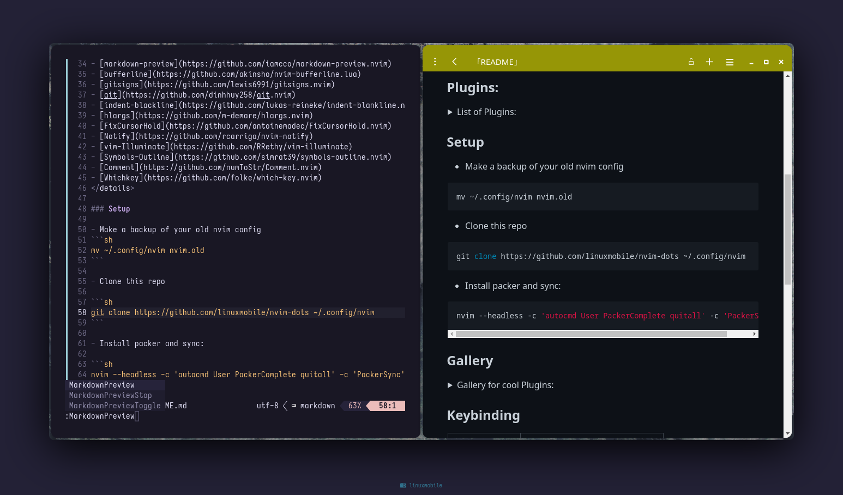
Task: Click the 58:1 cursor position indicator
Action: [x=387, y=406]
